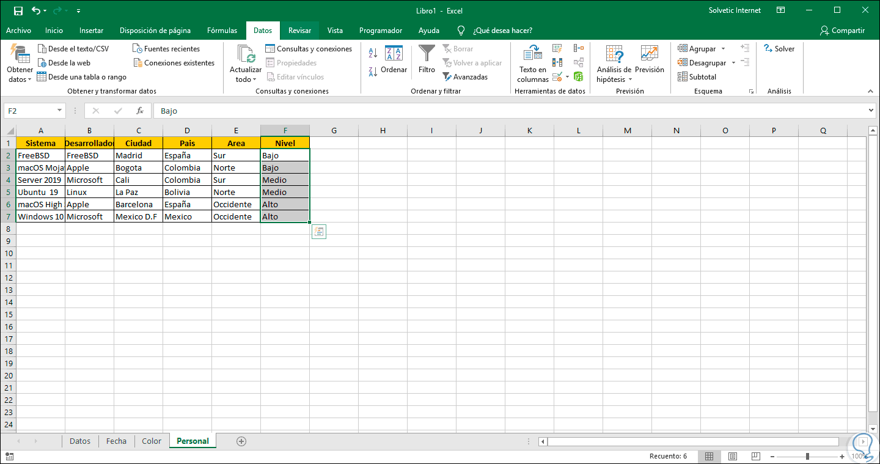Choose Desde la web import option
The height and width of the screenshot is (464, 880).
pyautogui.click(x=64, y=63)
